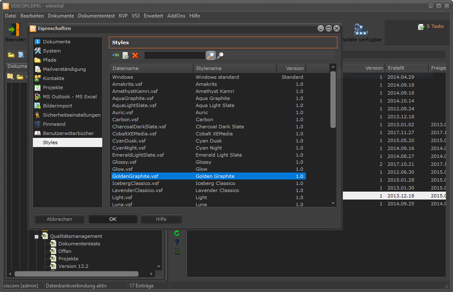Open the Erweitert menu
The image size is (453, 292).
click(x=154, y=16)
